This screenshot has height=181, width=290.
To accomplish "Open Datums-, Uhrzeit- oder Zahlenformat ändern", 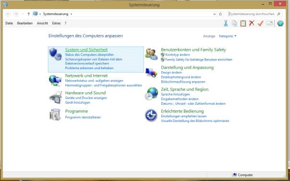I will pyautogui.click(x=193, y=104).
